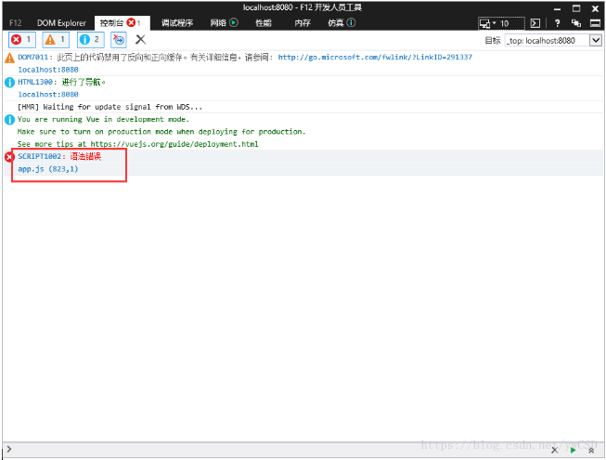Toggle the error messages filter
Image resolution: width=606 pixels, height=460 pixels.
21,39
